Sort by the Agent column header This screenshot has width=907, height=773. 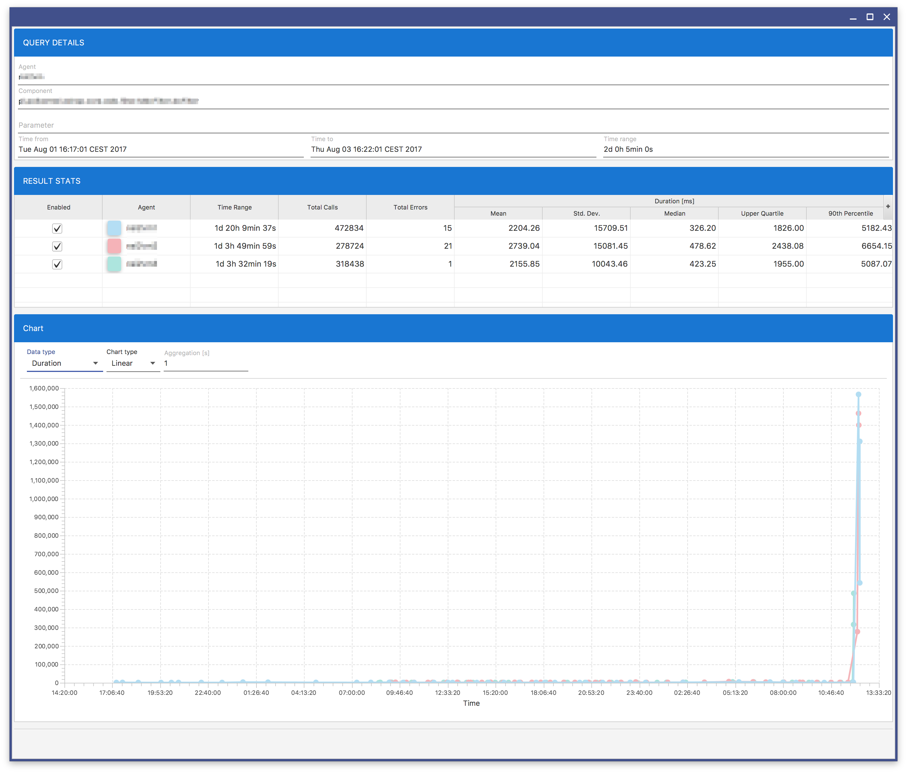(146, 207)
